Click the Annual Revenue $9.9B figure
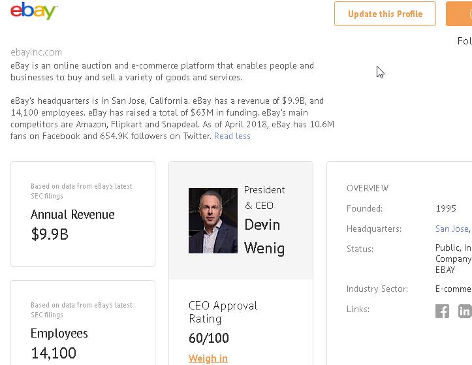472x365 pixels. (x=50, y=234)
